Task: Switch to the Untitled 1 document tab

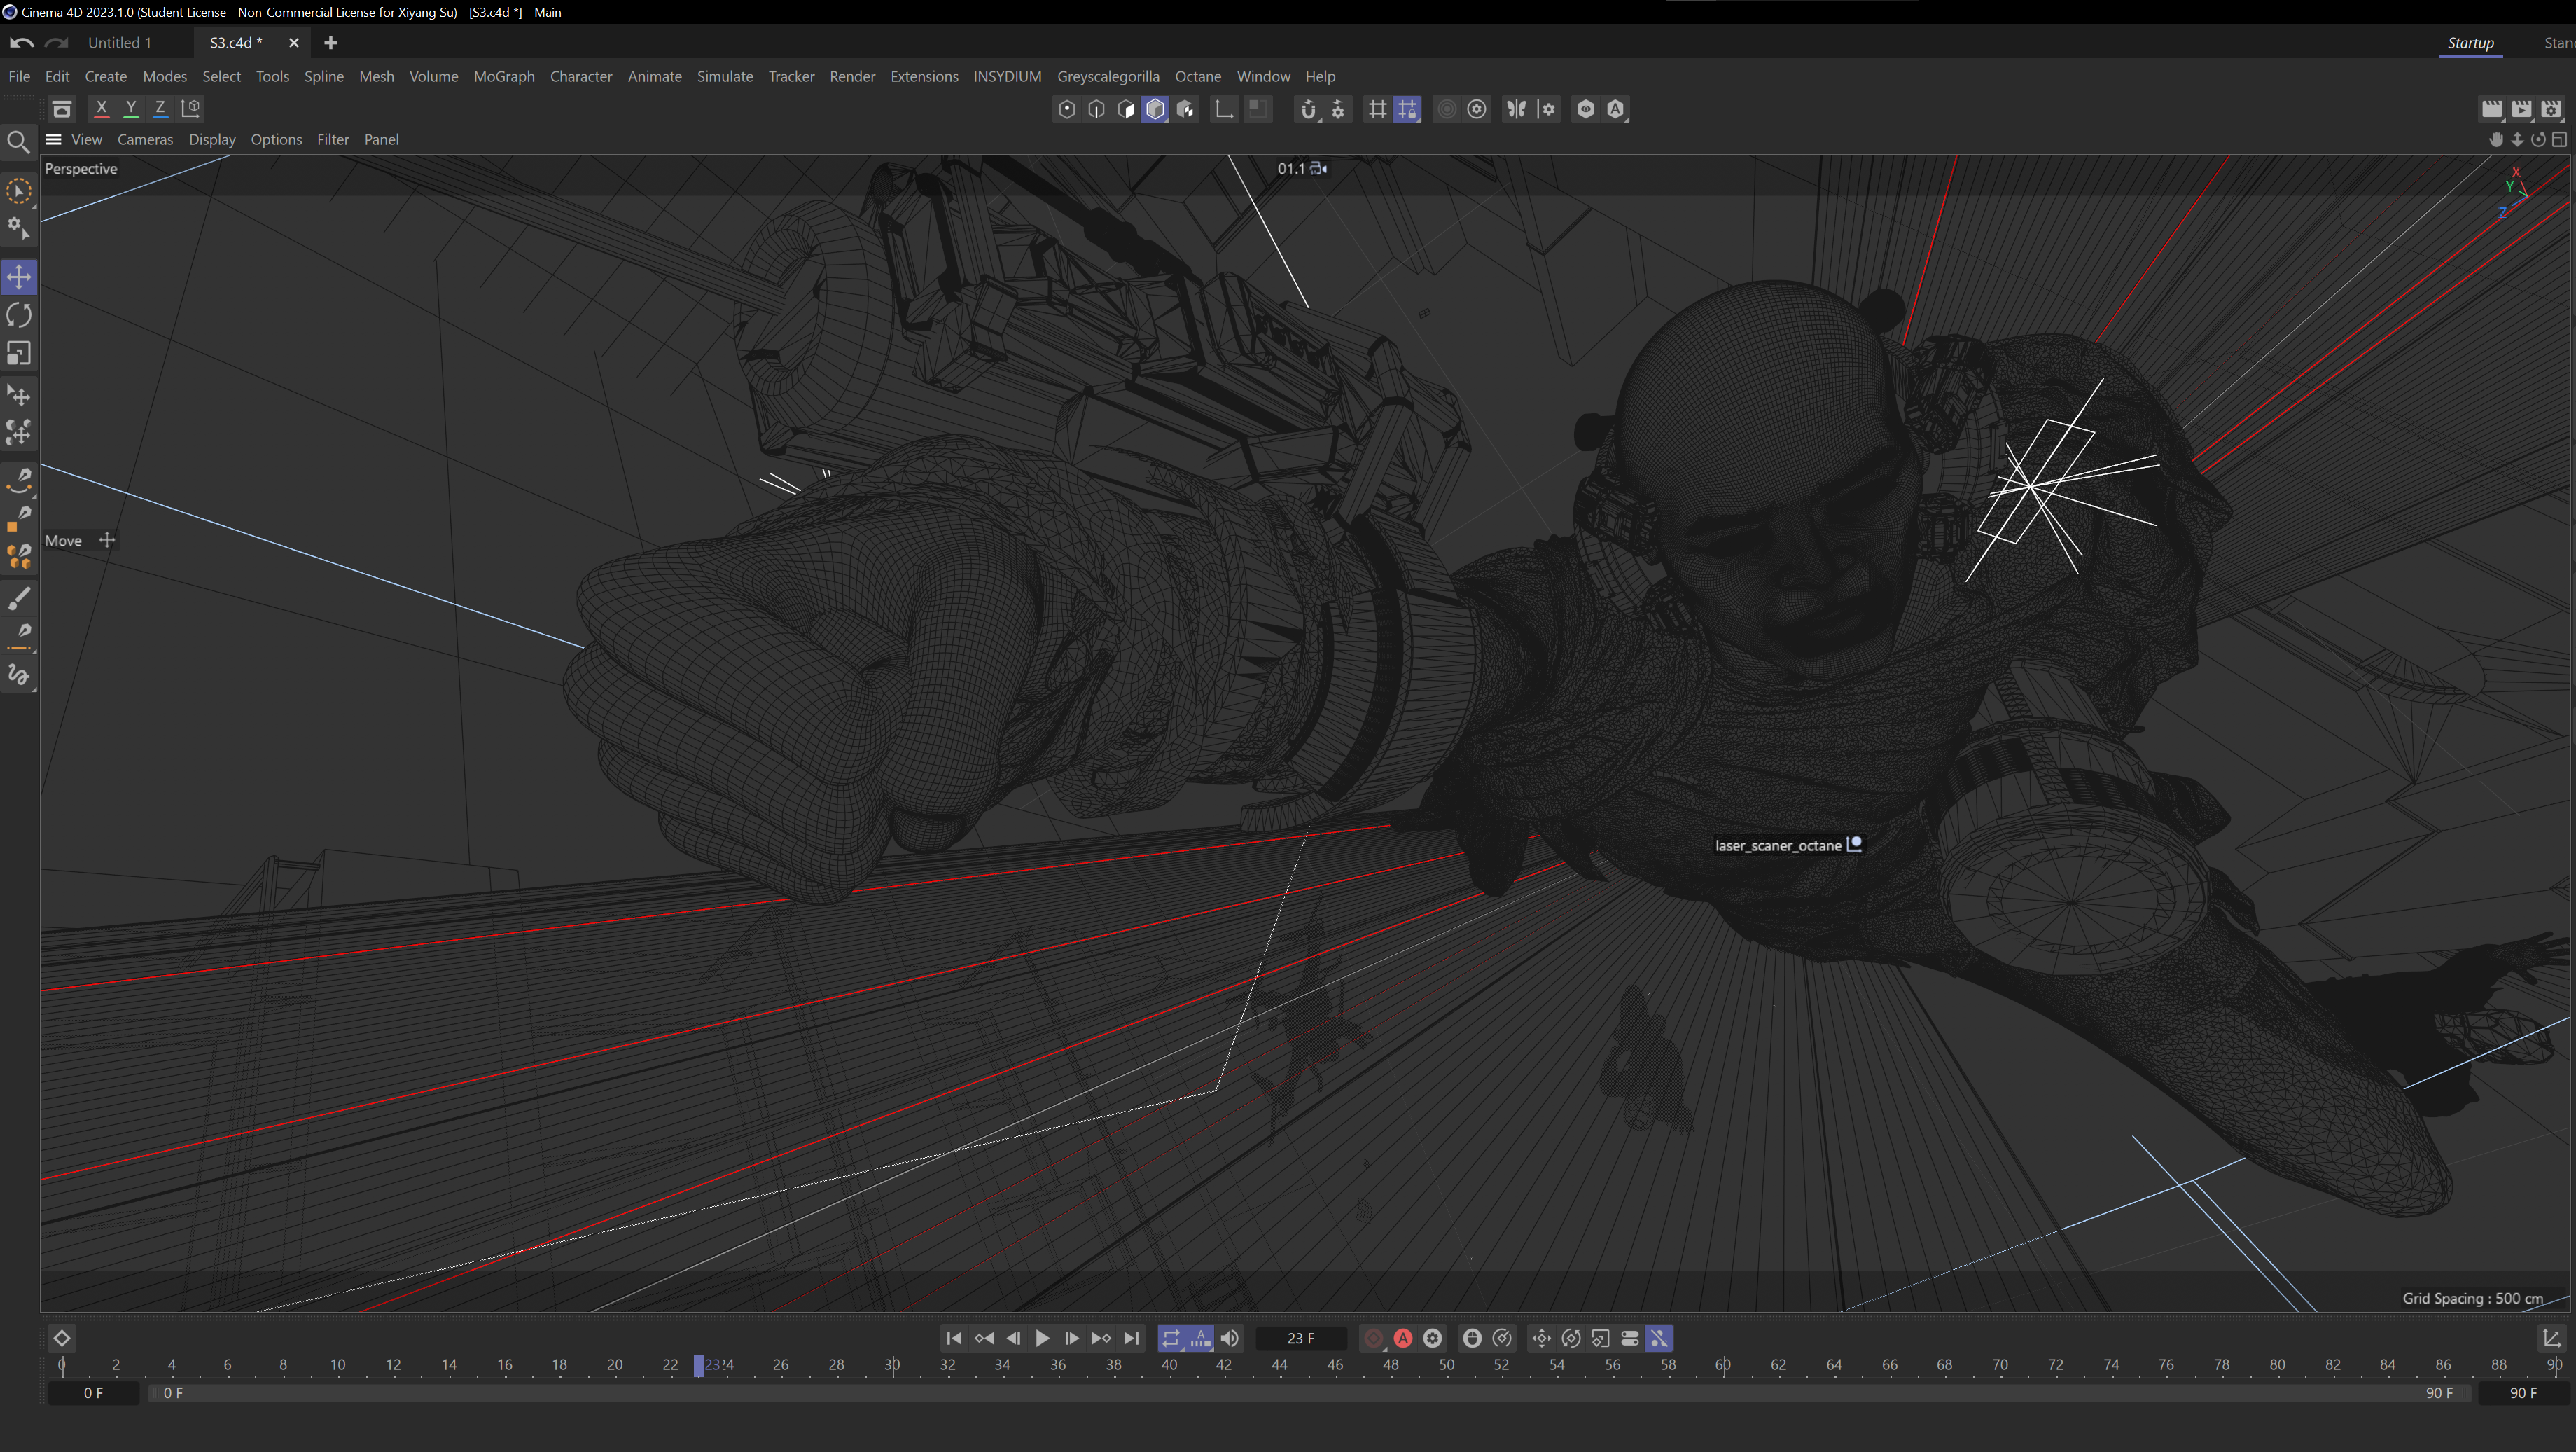Action: (x=120, y=42)
